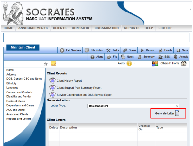Click the Maintain Client tab
This screenshot has height=146, width=193.
tap(23, 47)
